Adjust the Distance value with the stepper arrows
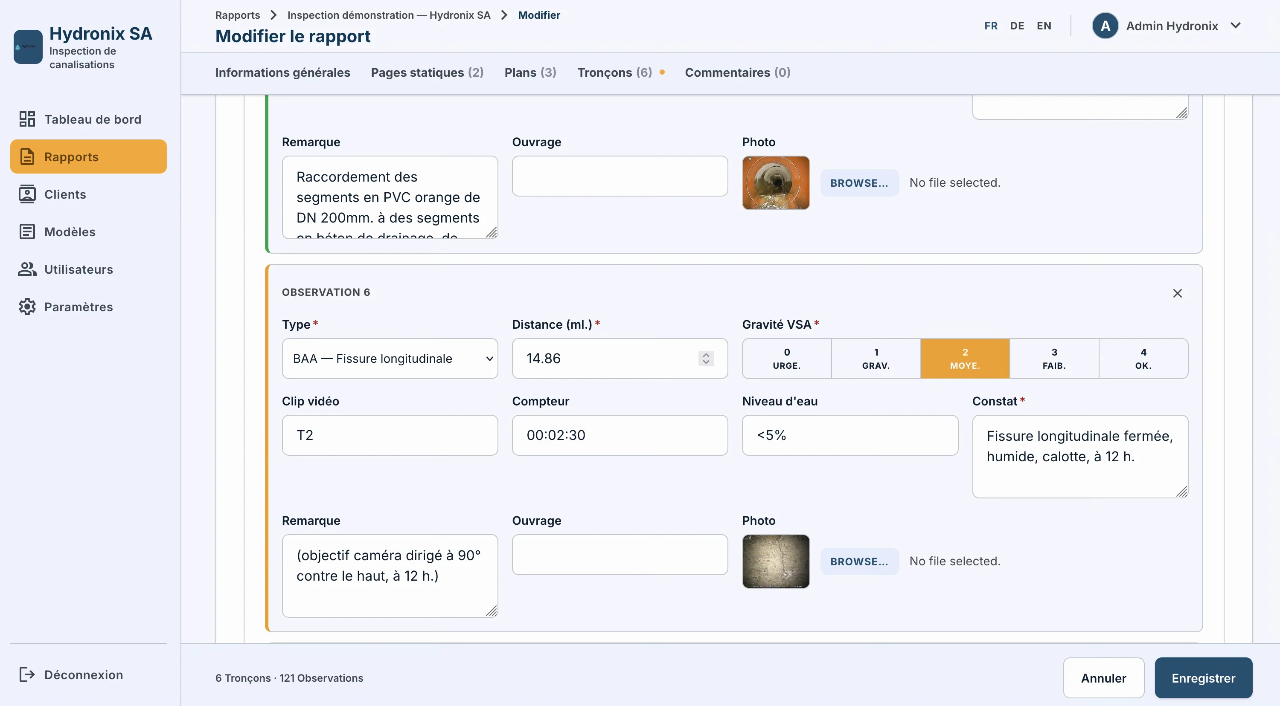The width and height of the screenshot is (1280, 706). [706, 359]
